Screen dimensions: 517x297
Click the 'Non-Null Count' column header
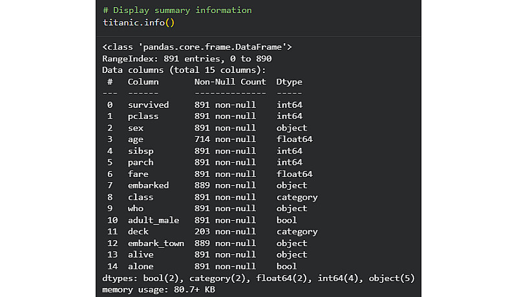click(230, 82)
